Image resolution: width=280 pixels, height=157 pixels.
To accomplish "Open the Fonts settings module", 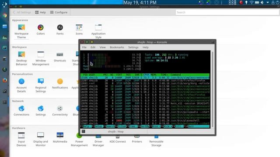I will (60, 30).
